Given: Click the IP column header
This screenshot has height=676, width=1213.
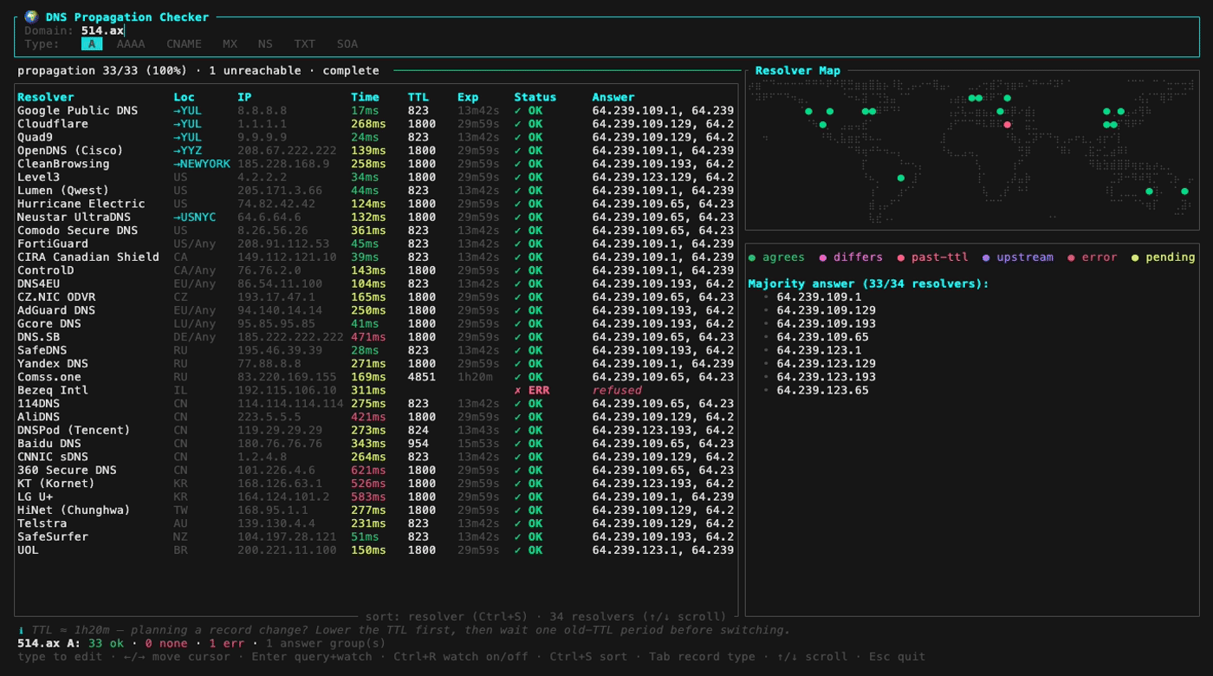Looking at the screenshot, I should (244, 97).
